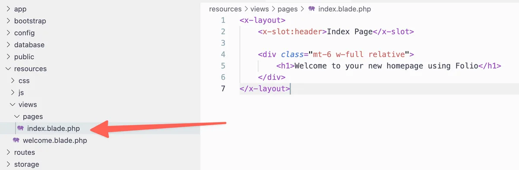Viewport: 519px width, 170px height.
Task: Select the config folder label
Action: pos(24,33)
